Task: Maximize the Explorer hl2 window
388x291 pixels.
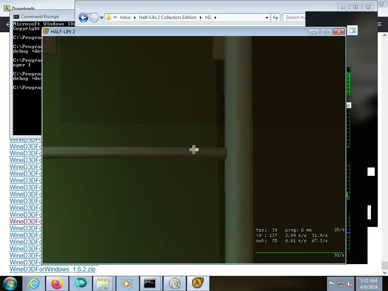Action: coord(355,7)
